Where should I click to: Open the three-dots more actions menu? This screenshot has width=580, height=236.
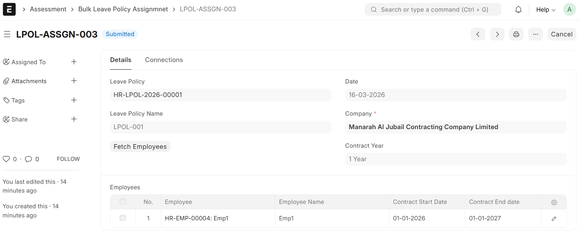pyautogui.click(x=535, y=34)
